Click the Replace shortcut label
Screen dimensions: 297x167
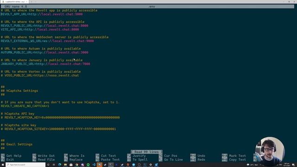click(76, 160)
